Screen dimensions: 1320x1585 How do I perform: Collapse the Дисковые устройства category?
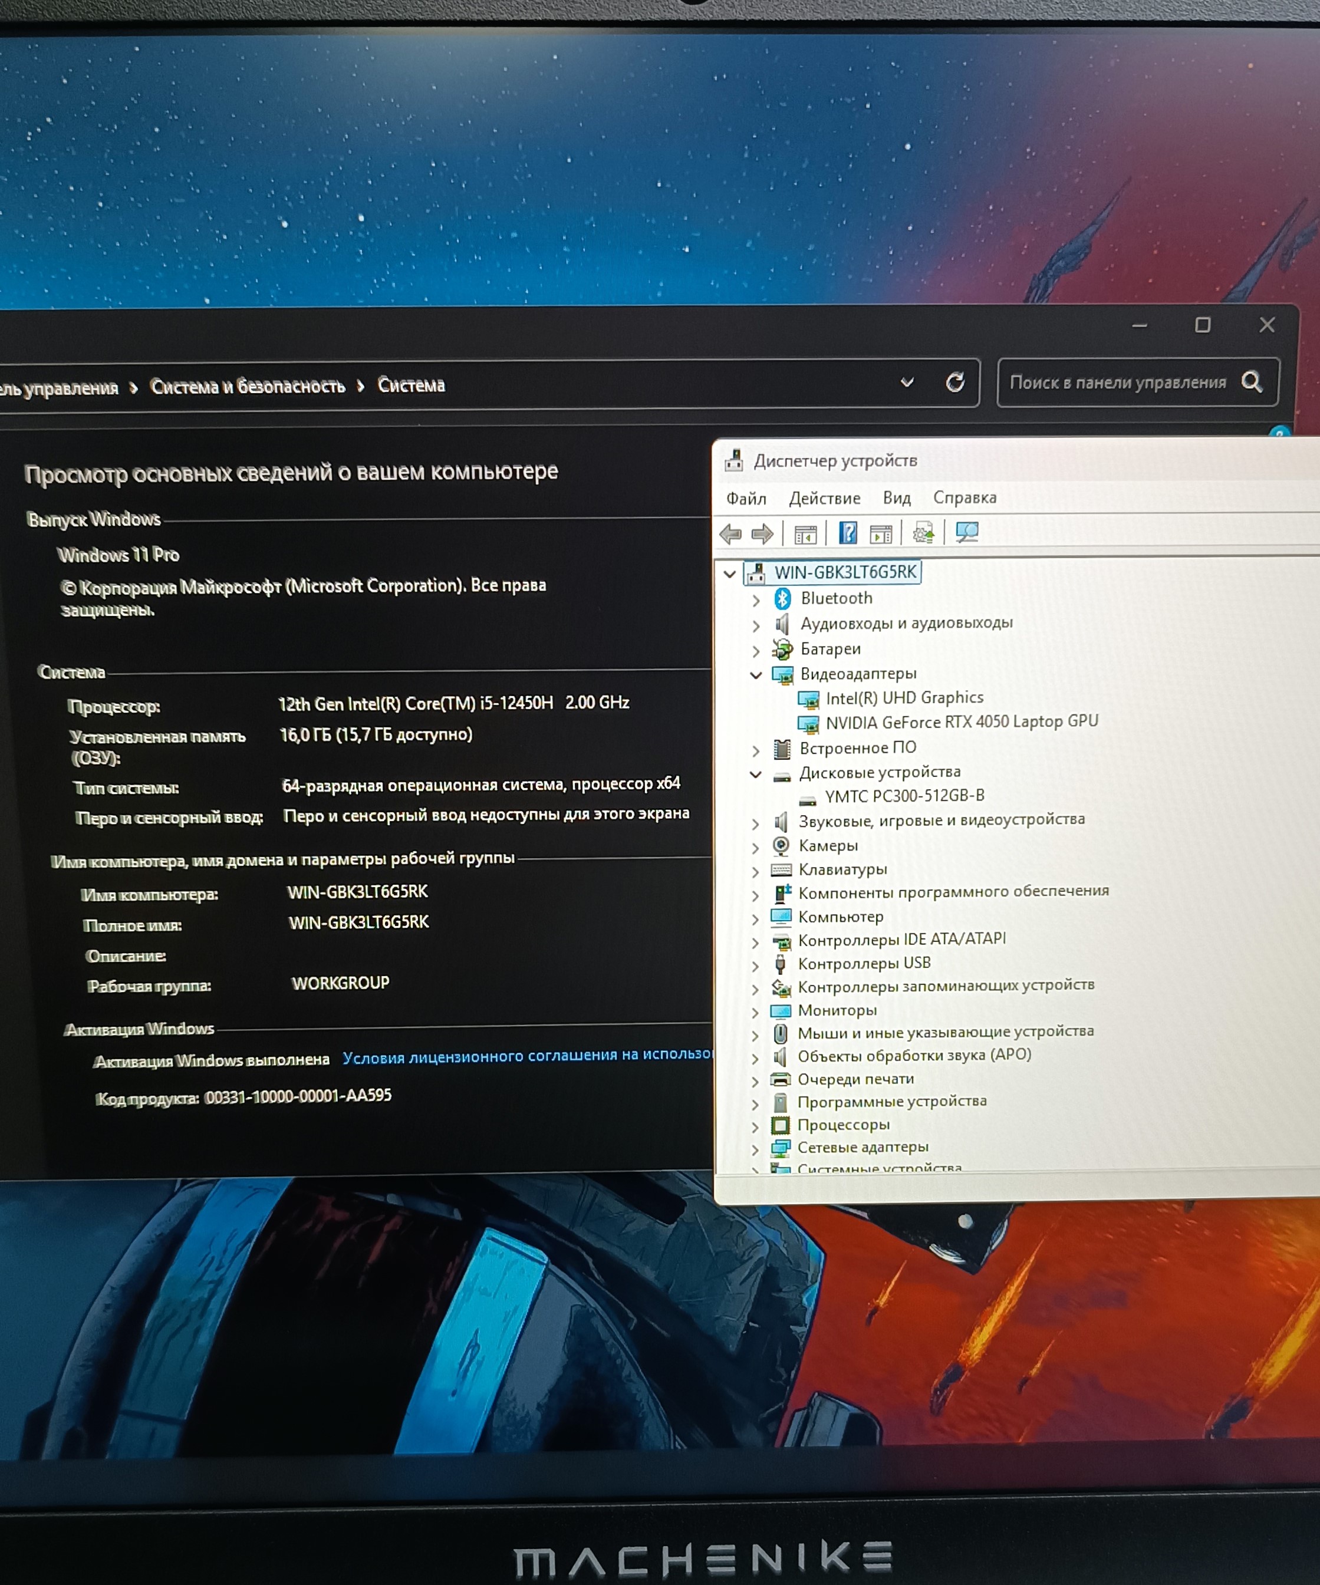(x=755, y=773)
